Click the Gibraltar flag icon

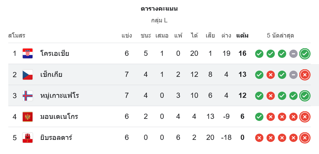pyautogui.click(x=28, y=138)
